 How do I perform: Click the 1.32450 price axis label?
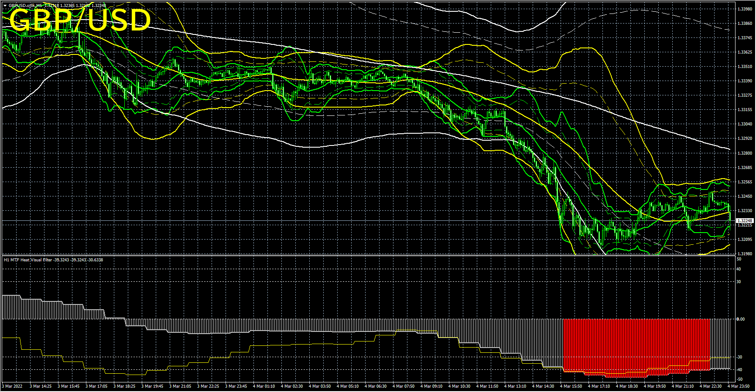pyautogui.click(x=745, y=196)
